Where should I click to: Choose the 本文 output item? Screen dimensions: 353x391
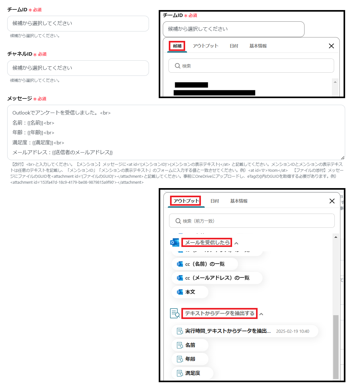[190, 292]
